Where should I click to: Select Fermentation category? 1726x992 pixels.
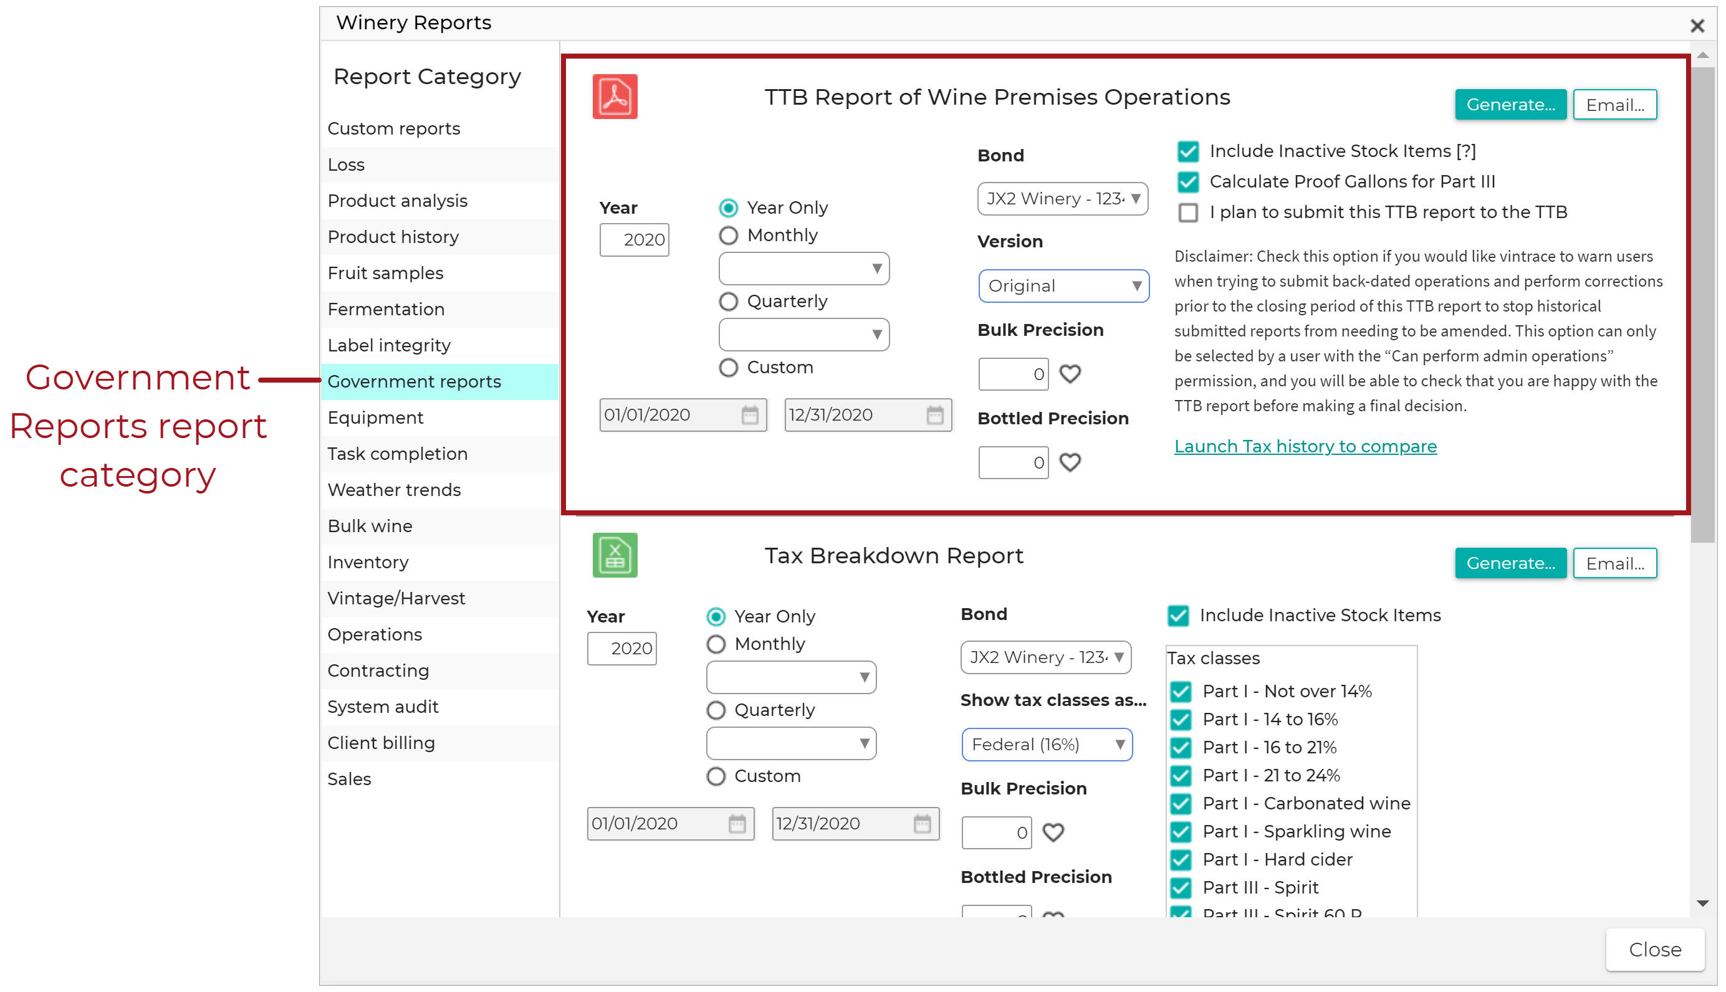pos(439,309)
